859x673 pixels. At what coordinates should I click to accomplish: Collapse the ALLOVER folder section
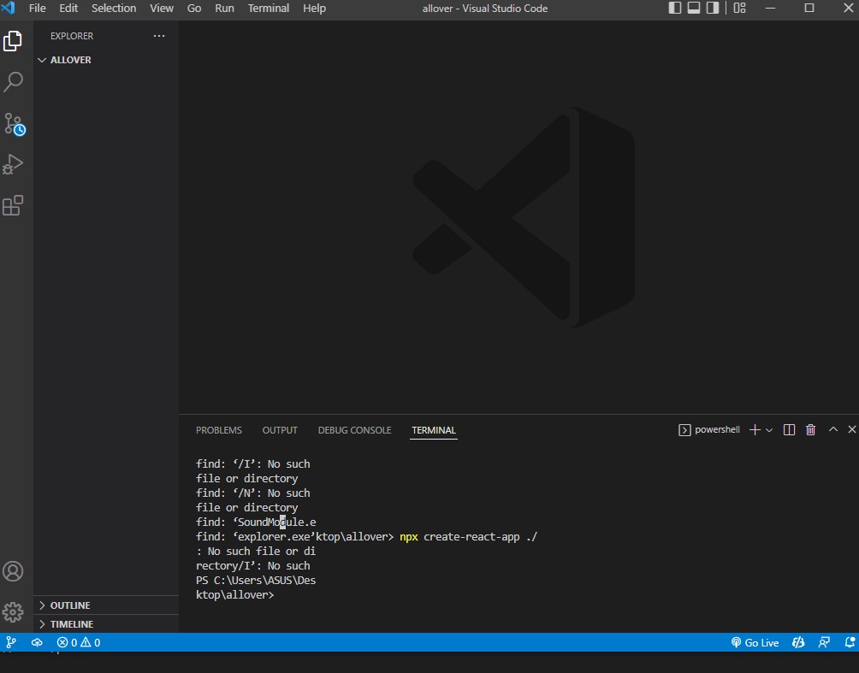click(106, 60)
